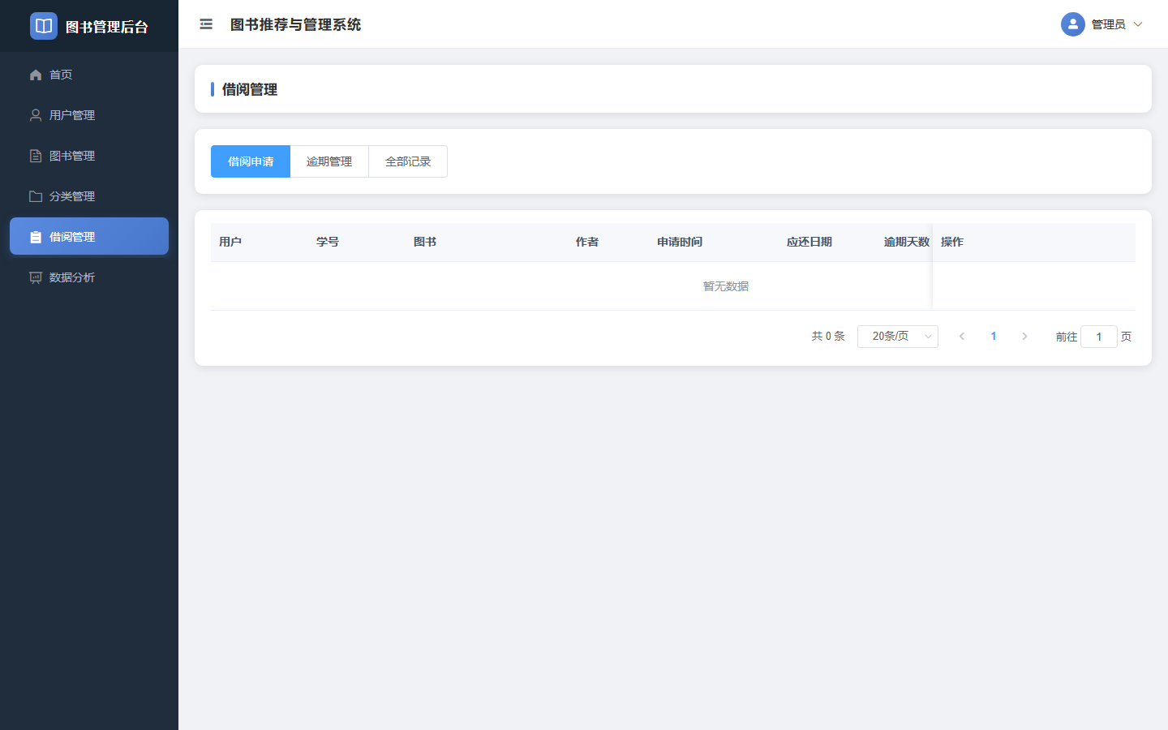The width and height of the screenshot is (1168, 730).
Task: Open 用户管理 menu item
Action: (x=89, y=115)
